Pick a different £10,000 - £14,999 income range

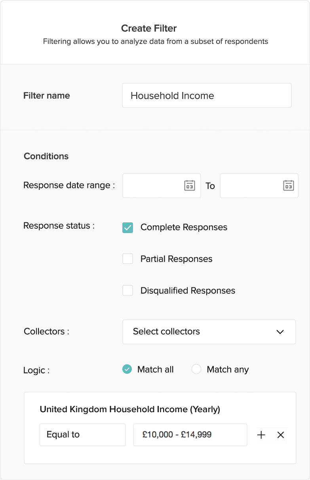click(190, 435)
